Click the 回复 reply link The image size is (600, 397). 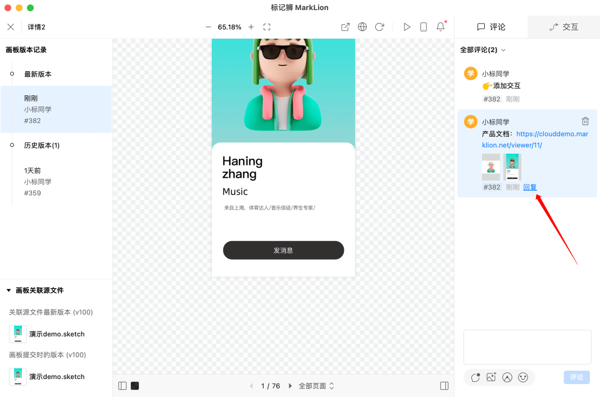530,187
